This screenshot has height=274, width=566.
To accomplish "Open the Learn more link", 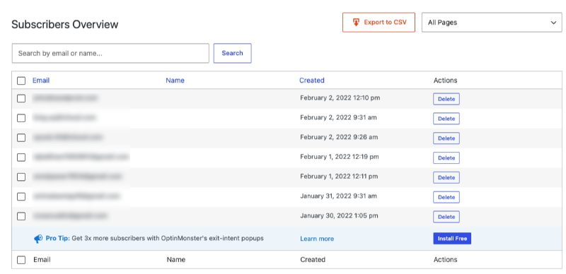I will tap(317, 239).
